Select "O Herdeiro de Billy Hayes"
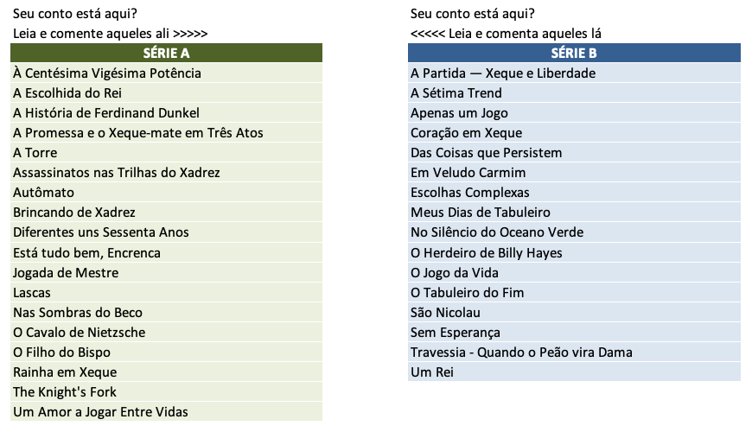752x432 pixels. (x=487, y=253)
